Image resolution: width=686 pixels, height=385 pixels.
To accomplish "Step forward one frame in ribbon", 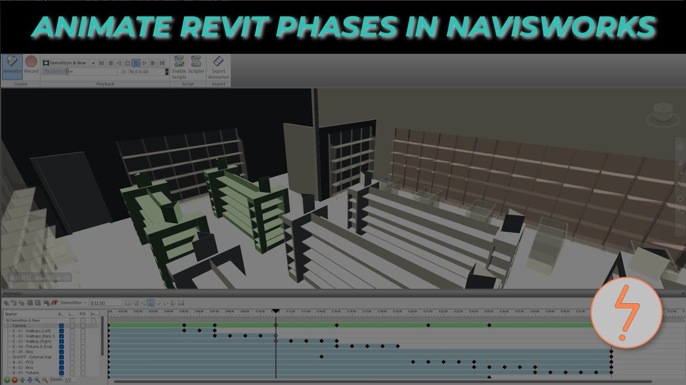I will [x=153, y=63].
